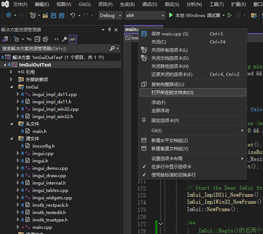
Task: Click the view code angle brackets icon
Action: click(57, 39)
